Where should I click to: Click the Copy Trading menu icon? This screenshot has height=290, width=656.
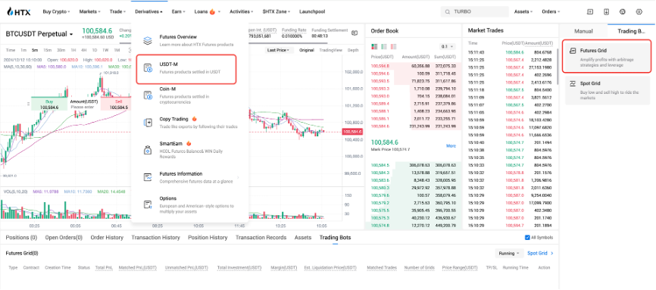pos(147,123)
